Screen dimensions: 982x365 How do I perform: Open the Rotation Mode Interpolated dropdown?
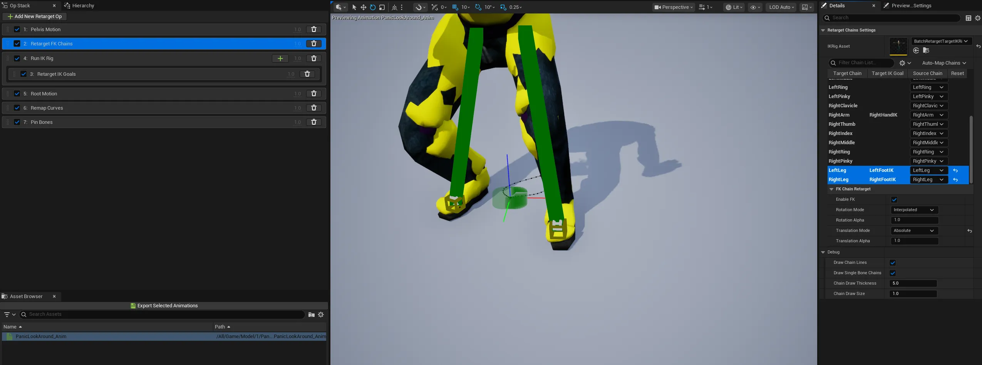tap(914, 210)
